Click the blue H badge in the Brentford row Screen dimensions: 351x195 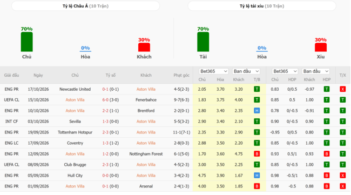[x=256, y=111]
